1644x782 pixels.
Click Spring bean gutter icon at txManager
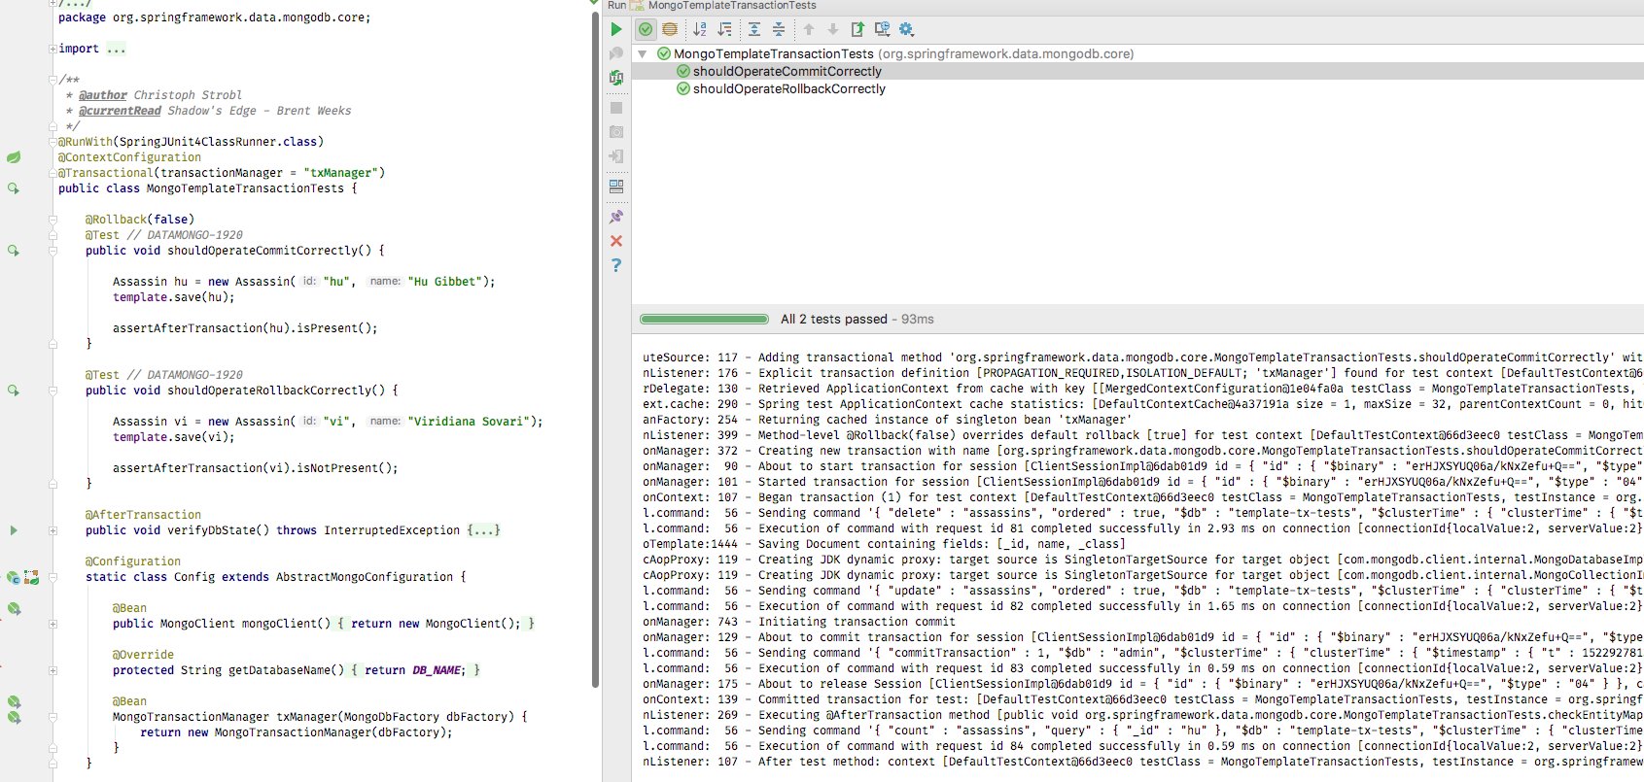[x=14, y=701]
